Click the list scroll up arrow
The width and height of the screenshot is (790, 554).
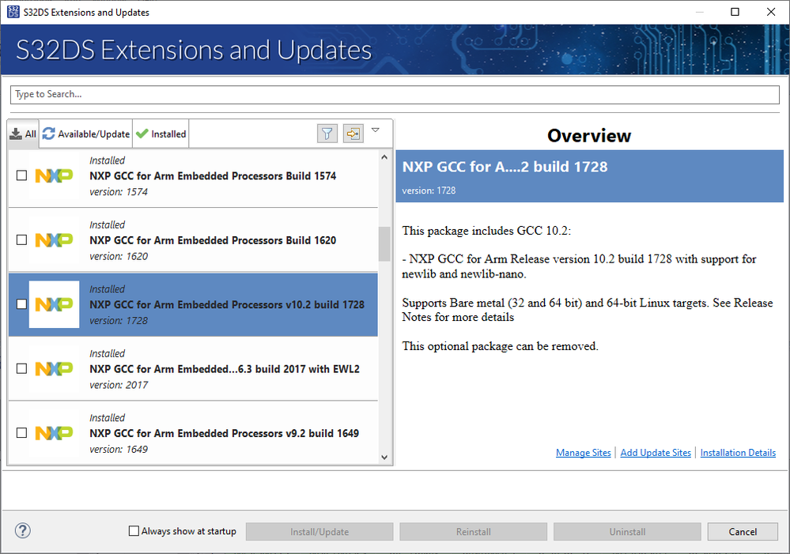tap(384, 157)
